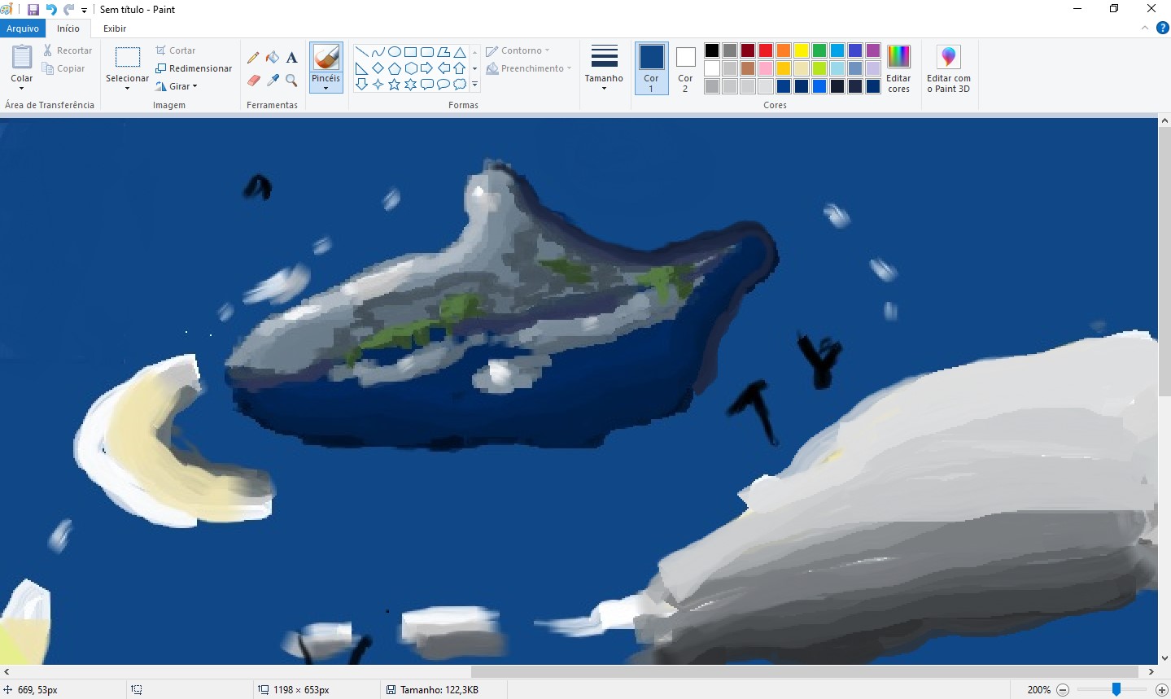Choose the rectangle shape
This screenshot has width=1171, height=699.
(410, 51)
